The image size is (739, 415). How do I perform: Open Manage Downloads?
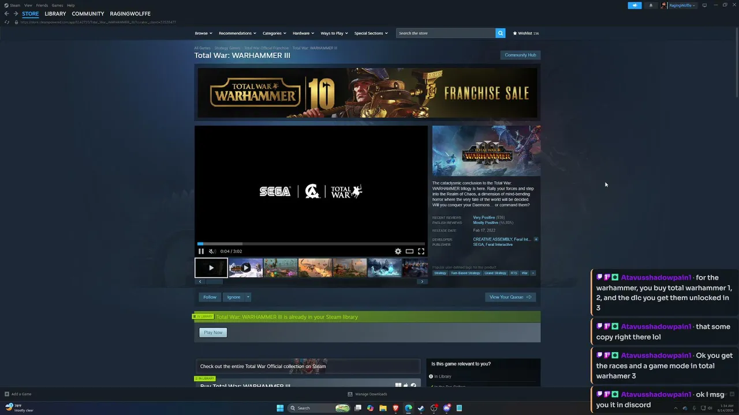[x=368, y=394]
